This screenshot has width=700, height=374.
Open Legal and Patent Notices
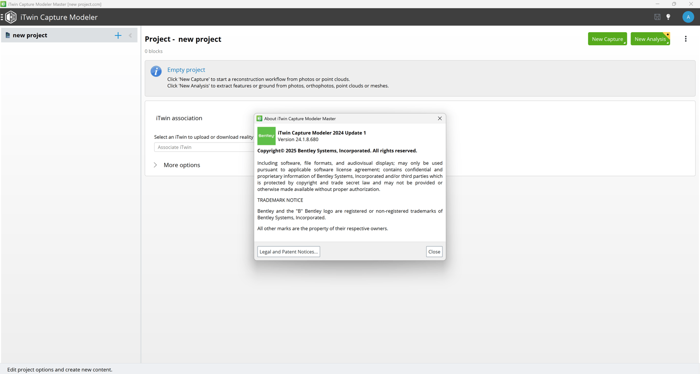point(288,252)
